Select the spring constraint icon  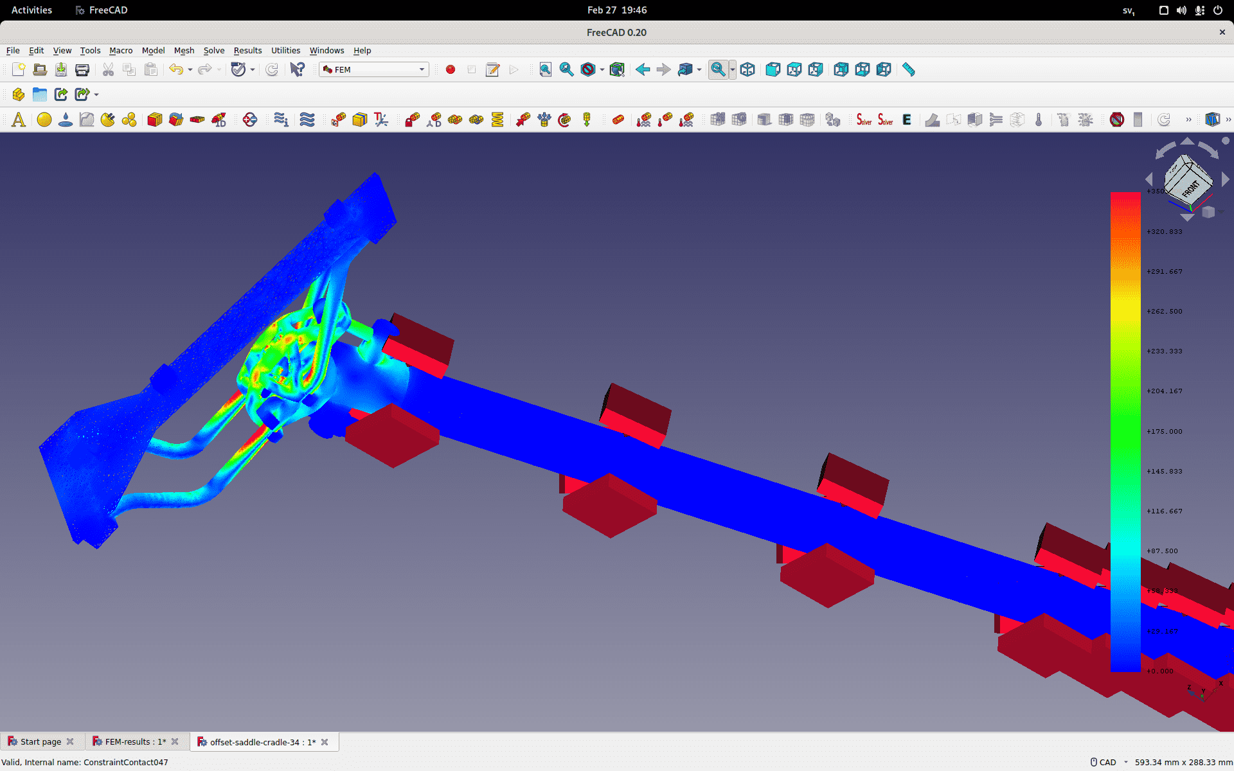(497, 120)
